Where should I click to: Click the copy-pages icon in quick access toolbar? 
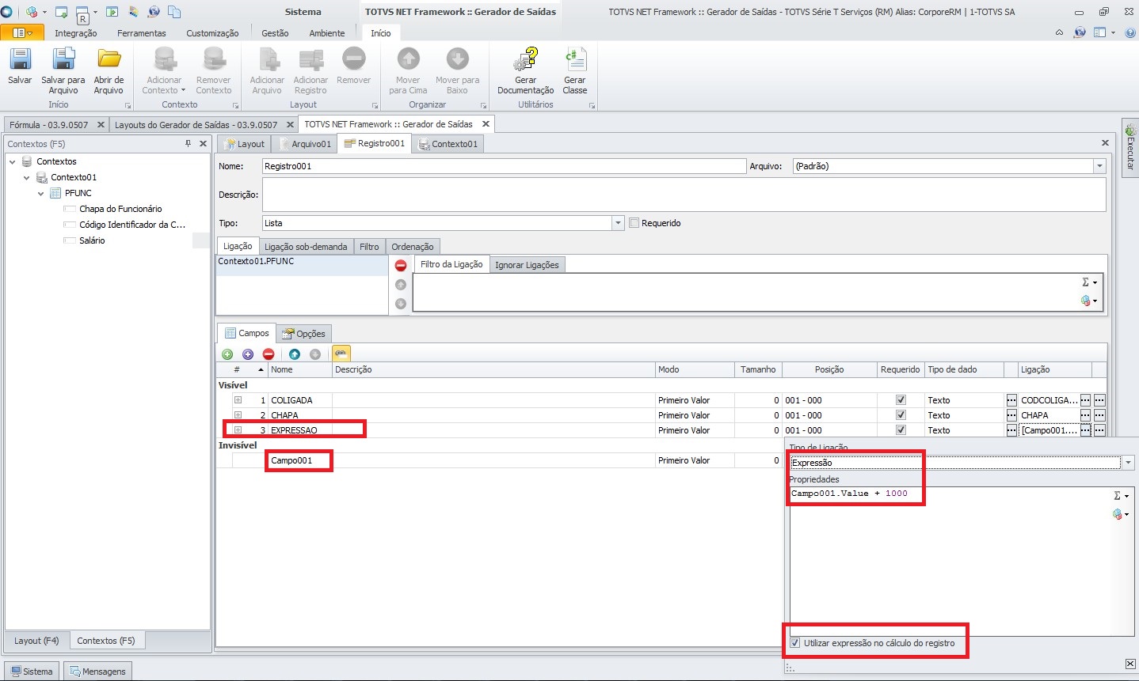pos(174,12)
